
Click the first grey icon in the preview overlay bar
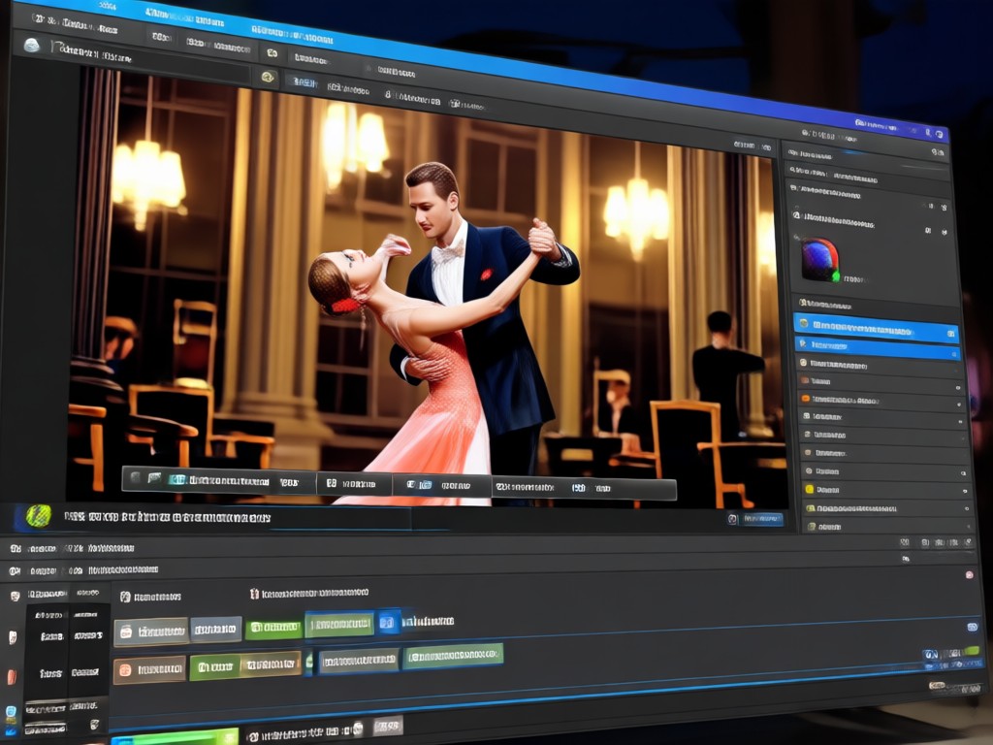tap(135, 477)
